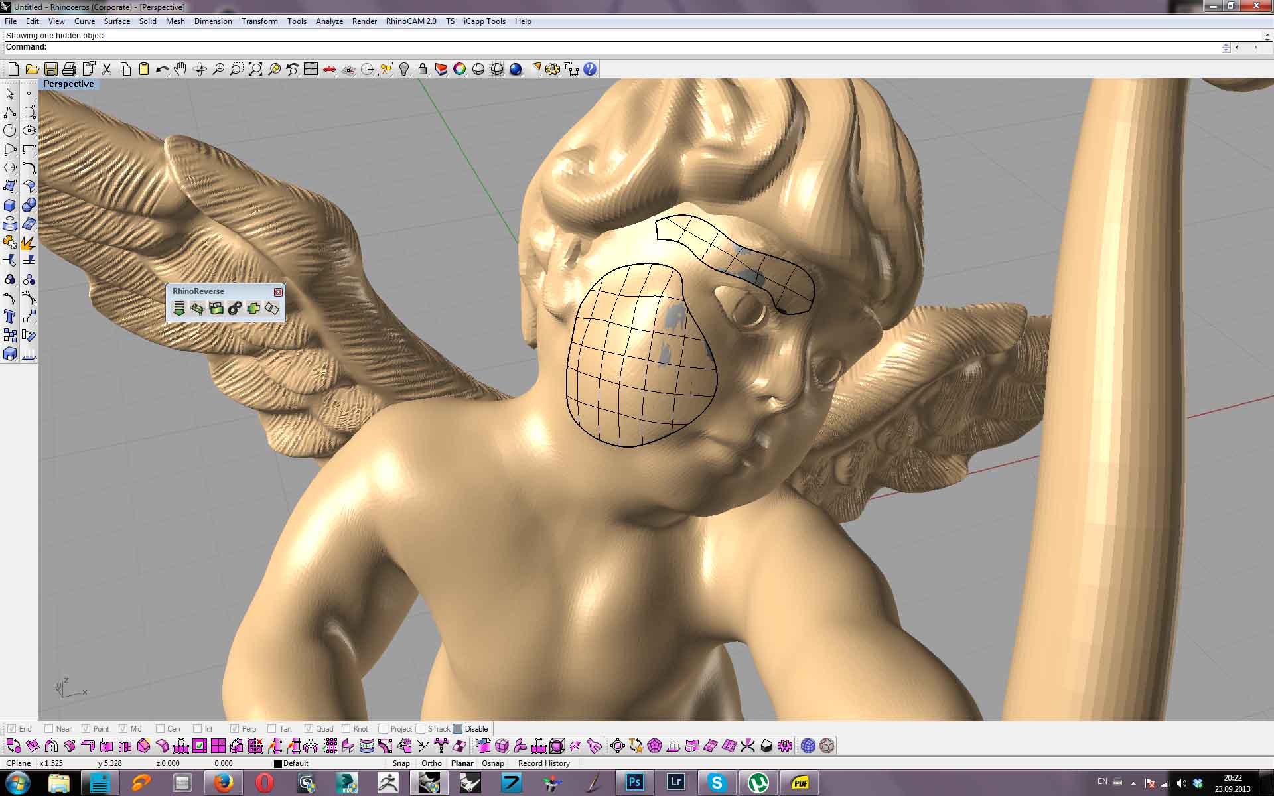1274x796 pixels.
Task: Click Zoom Extents icon in toolbar
Action: [255, 69]
